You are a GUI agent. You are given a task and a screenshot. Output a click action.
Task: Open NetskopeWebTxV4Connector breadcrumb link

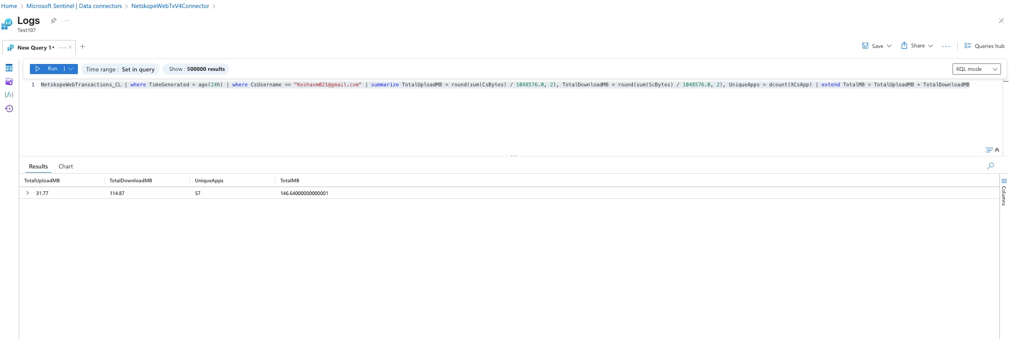[x=170, y=6]
